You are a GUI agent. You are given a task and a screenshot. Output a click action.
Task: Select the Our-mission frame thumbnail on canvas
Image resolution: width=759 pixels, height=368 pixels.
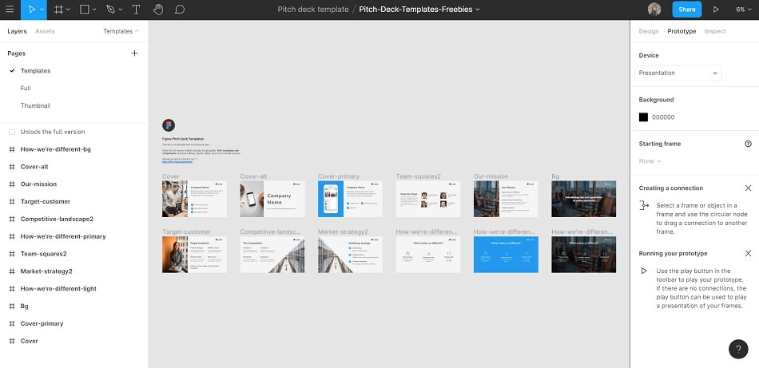click(x=506, y=199)
